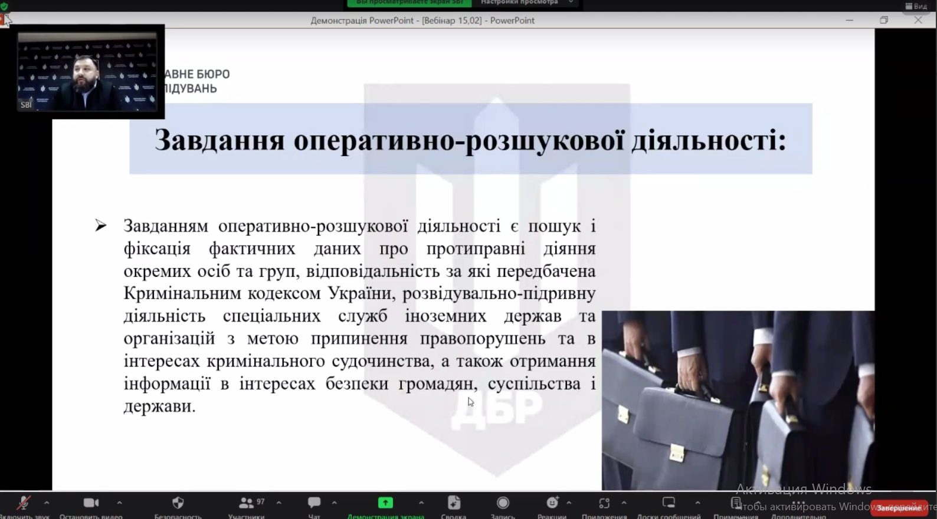Viewport: 937px width, 519px height.
Task: Expand audio options arrow next to microphone
Action: pos(47,503)
